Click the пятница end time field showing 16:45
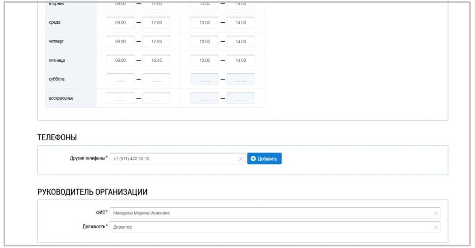 point(157,60)
